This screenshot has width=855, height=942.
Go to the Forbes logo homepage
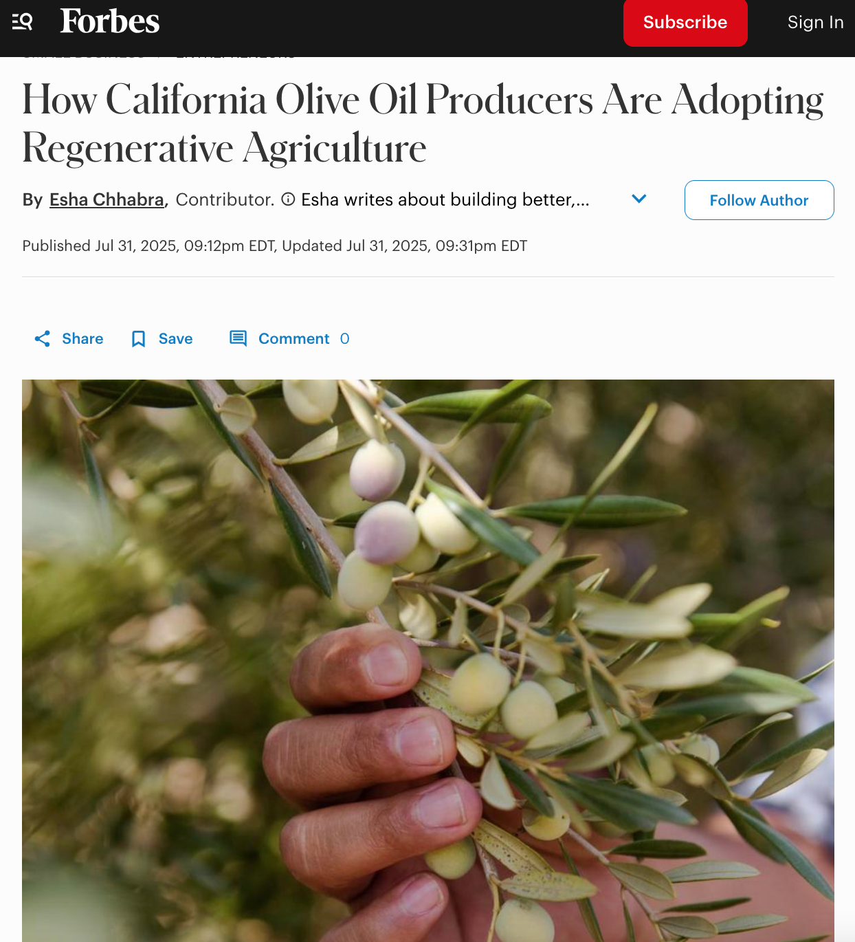tap(110, 21)
